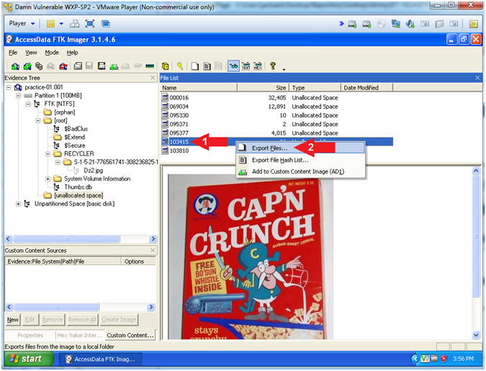Switch to the Properties tab
This screenshot has width=486, height=371.
[30, 335]
